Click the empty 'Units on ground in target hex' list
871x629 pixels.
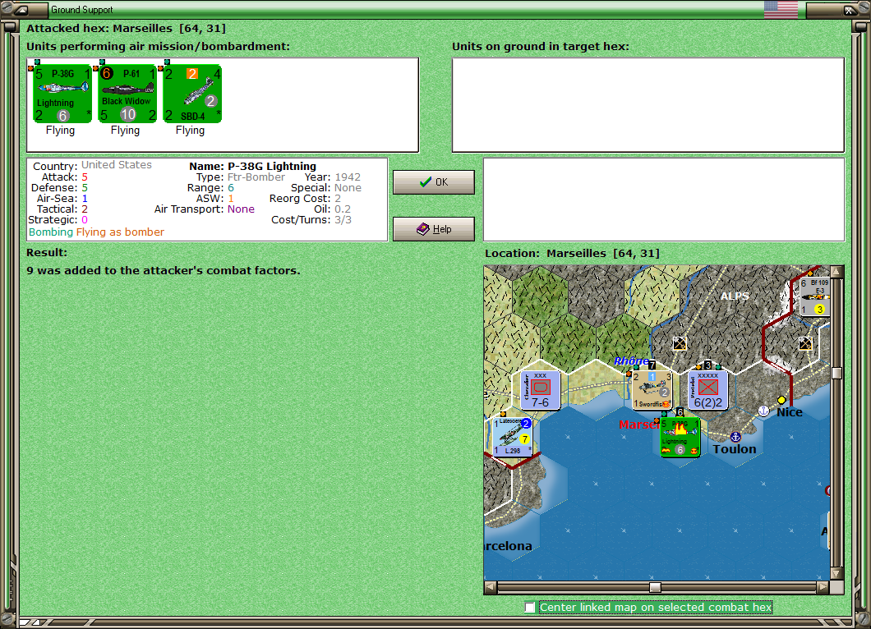[x=648, y=105]
